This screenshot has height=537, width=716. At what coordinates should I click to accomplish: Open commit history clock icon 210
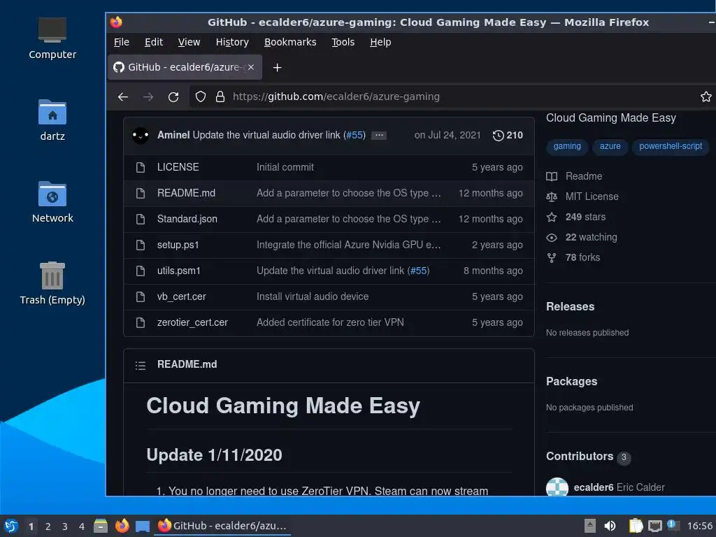(x=508, y=135)
